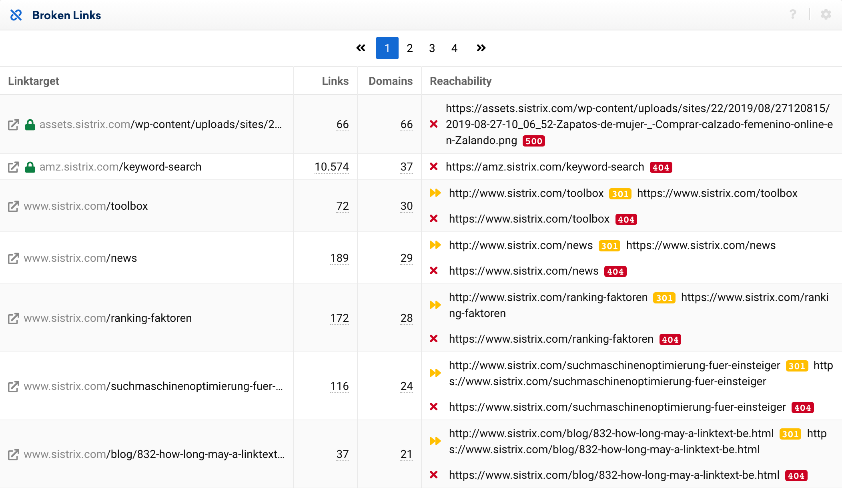
Task: Open linktarget www.sistrix.com/blog/832-how-long-may-a-linktext
Action: pyautogui.click(x=154, y=454)
